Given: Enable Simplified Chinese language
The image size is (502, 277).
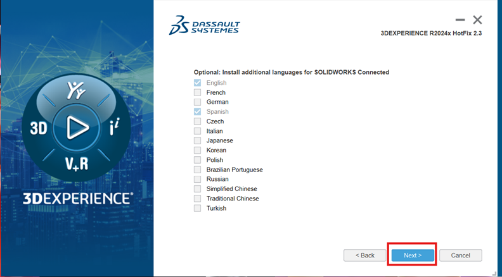Looking at the screenshot, I should pyautogui.click(x=198, y=189).
